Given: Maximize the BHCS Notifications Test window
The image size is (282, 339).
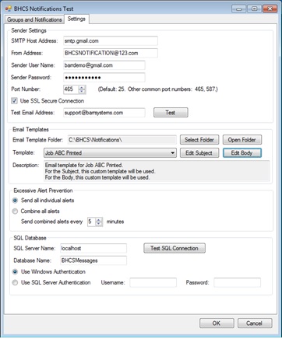Looking at the screenshot, I should coord(254,9).
